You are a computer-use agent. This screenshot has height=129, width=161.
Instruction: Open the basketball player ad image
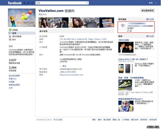pyautogui.click(x=126, y=106)
